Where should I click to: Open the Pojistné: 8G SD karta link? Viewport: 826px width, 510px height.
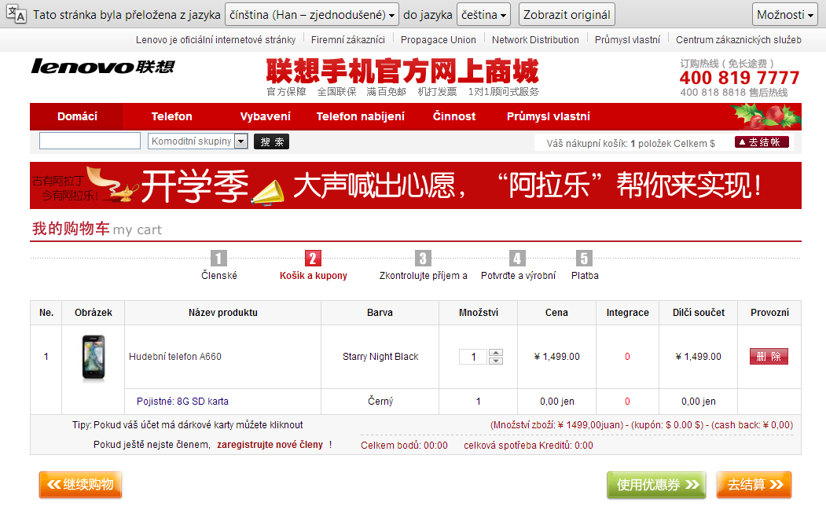182,402
